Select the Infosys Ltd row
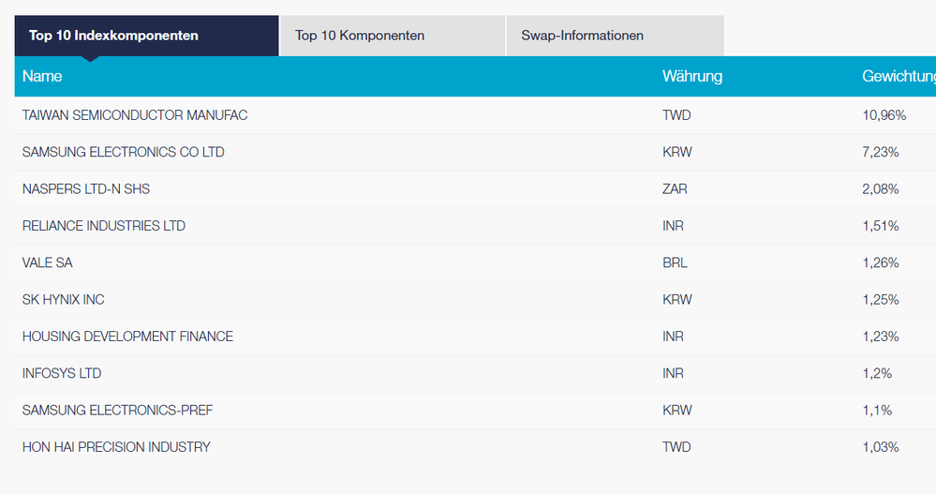 click(x=62, y=373)
